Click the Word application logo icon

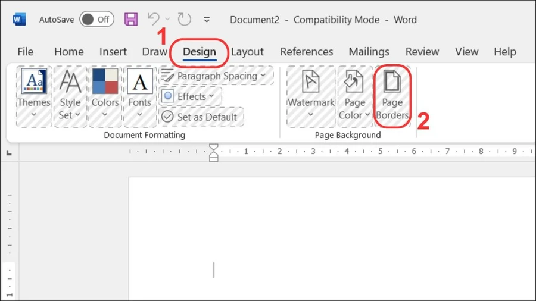[x=19, y=20]
